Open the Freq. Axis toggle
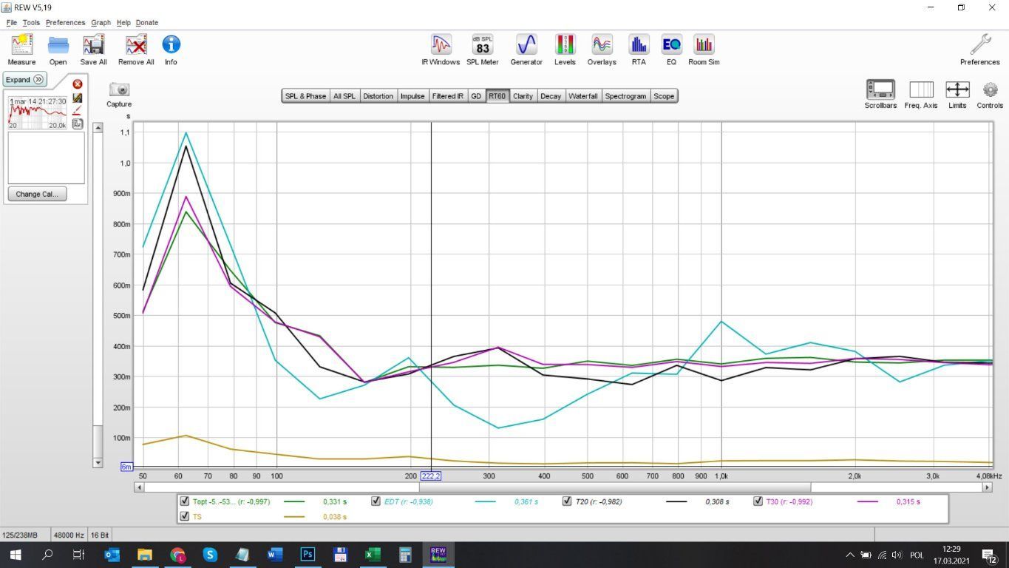 point(921,95)
